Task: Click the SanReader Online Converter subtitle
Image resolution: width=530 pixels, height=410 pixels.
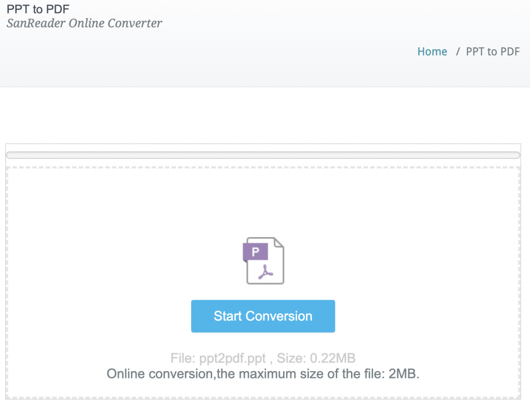Action: point(84,23)
